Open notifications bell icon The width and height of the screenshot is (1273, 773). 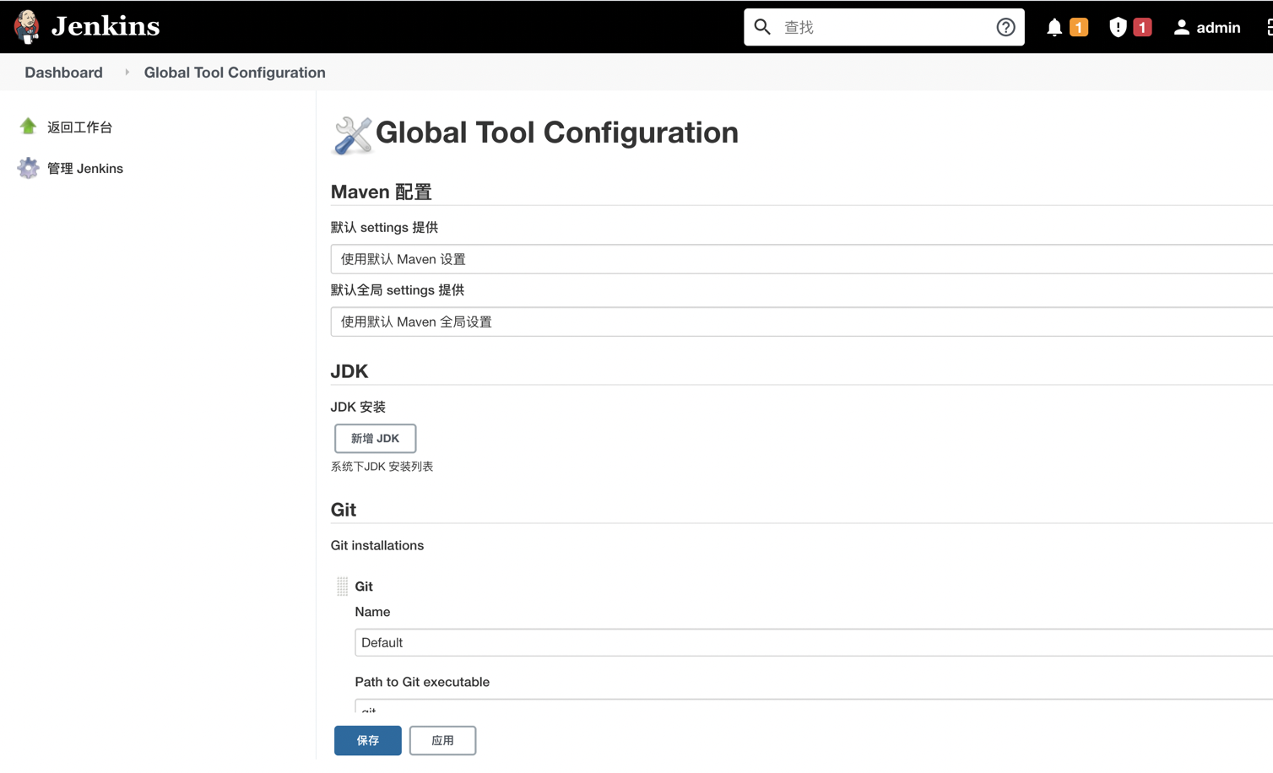tap(1054, 28)
